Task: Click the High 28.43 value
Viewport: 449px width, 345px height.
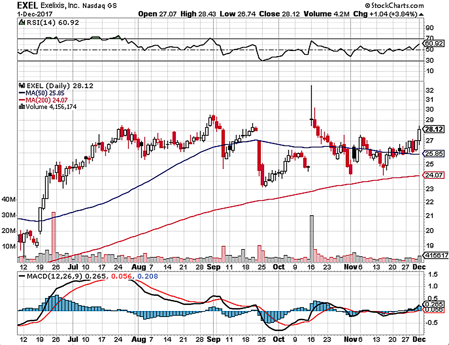Action: [198, 14]
